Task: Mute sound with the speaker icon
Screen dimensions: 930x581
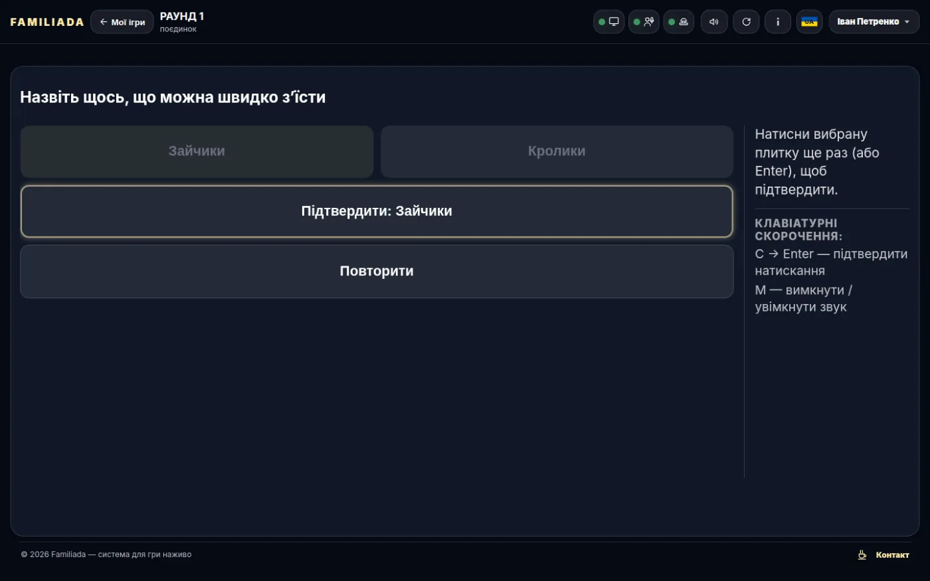Action: point(714,22)
